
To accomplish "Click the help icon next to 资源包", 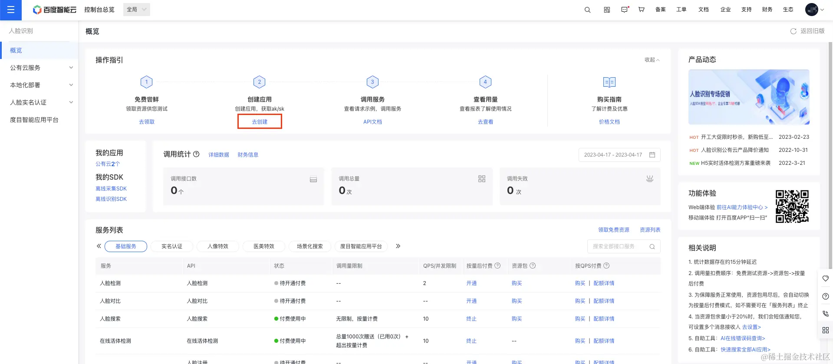I will point(533,266).
